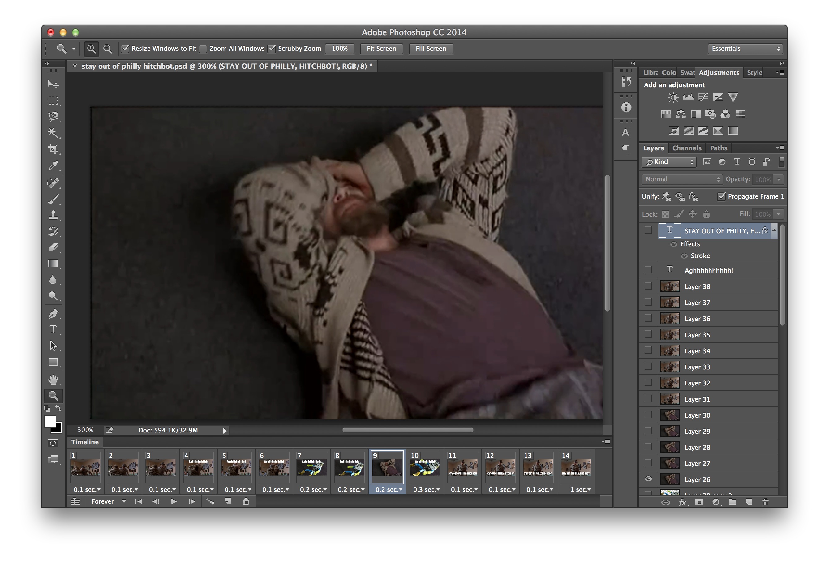Select the Magic Wand tool

[53, 133]
